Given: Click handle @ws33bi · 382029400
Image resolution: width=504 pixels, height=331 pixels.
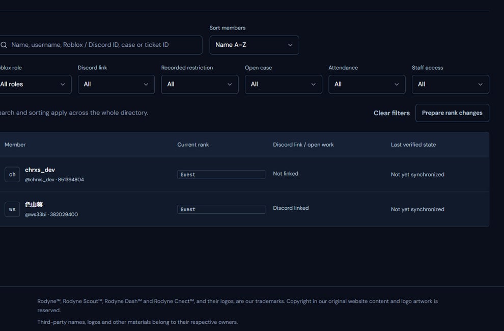Looking at the screenshot, I should coord(51,214).
